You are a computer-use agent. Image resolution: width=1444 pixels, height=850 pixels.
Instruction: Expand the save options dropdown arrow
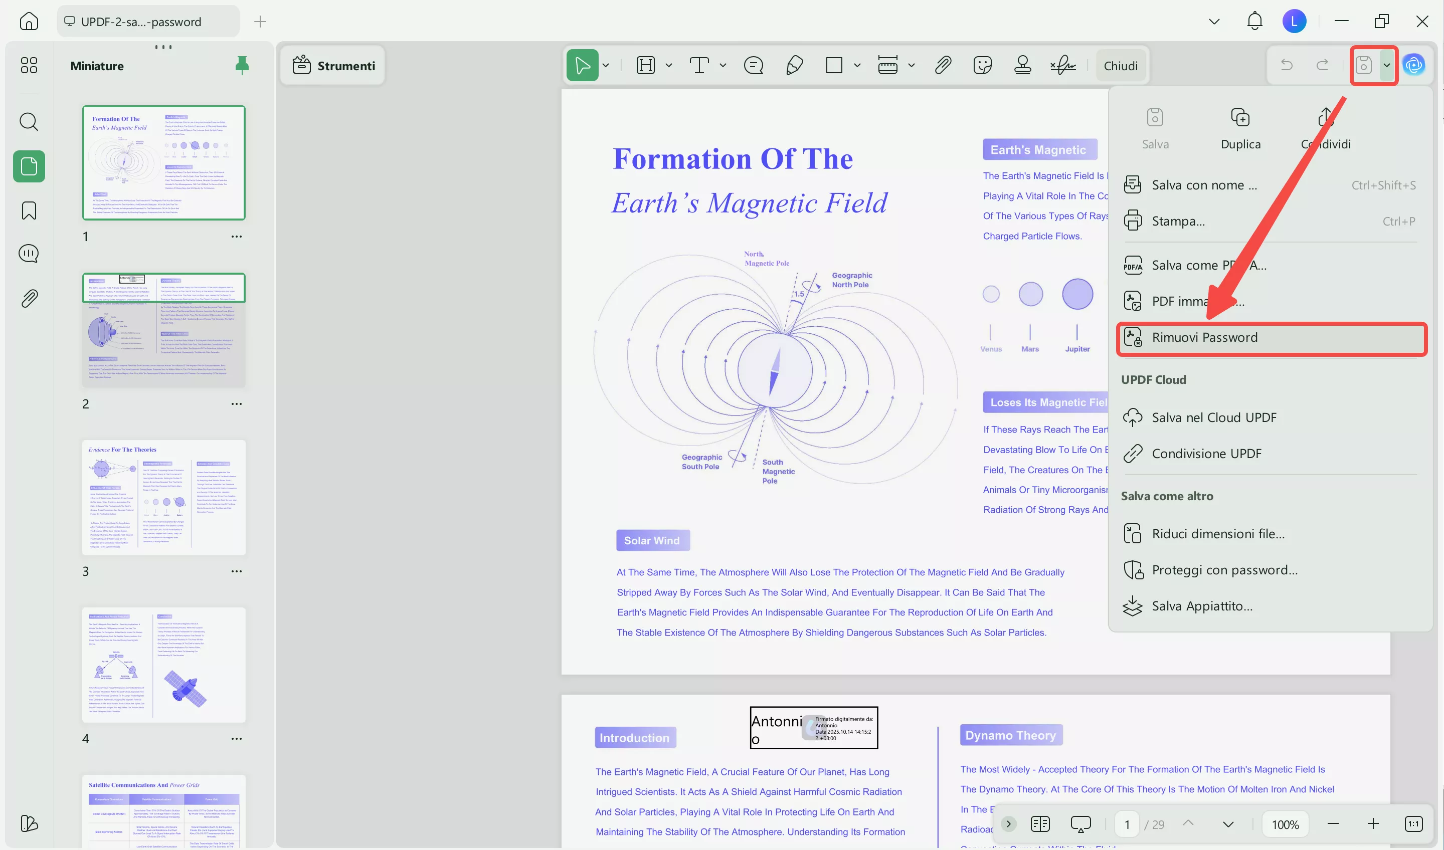pos(1386,65)
